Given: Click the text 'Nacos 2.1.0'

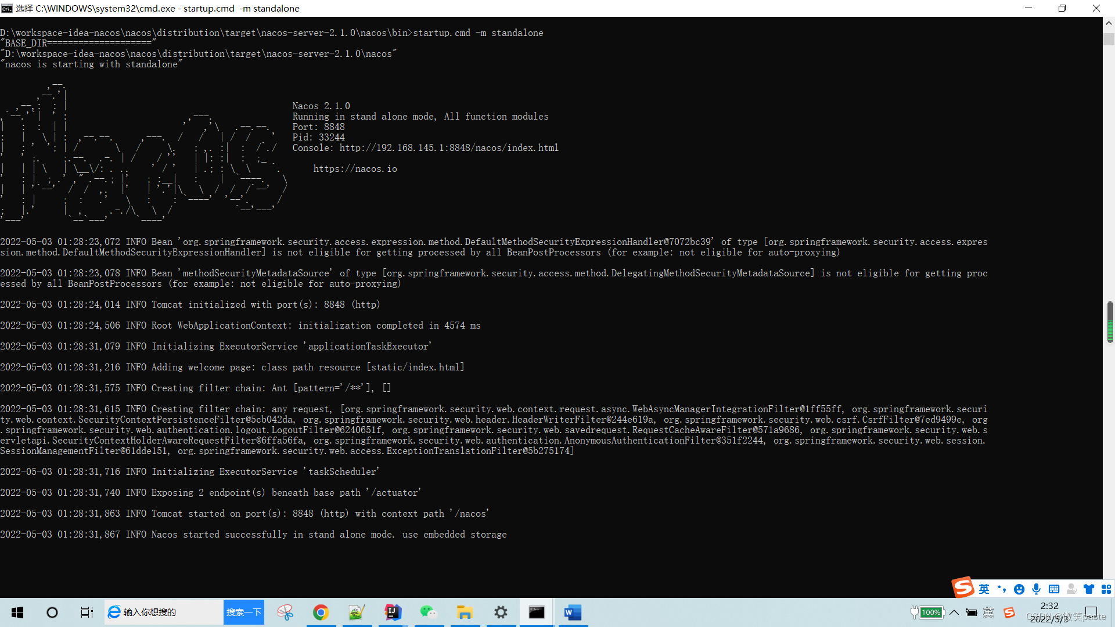Looking at the screenshot, I should point(321,106).
